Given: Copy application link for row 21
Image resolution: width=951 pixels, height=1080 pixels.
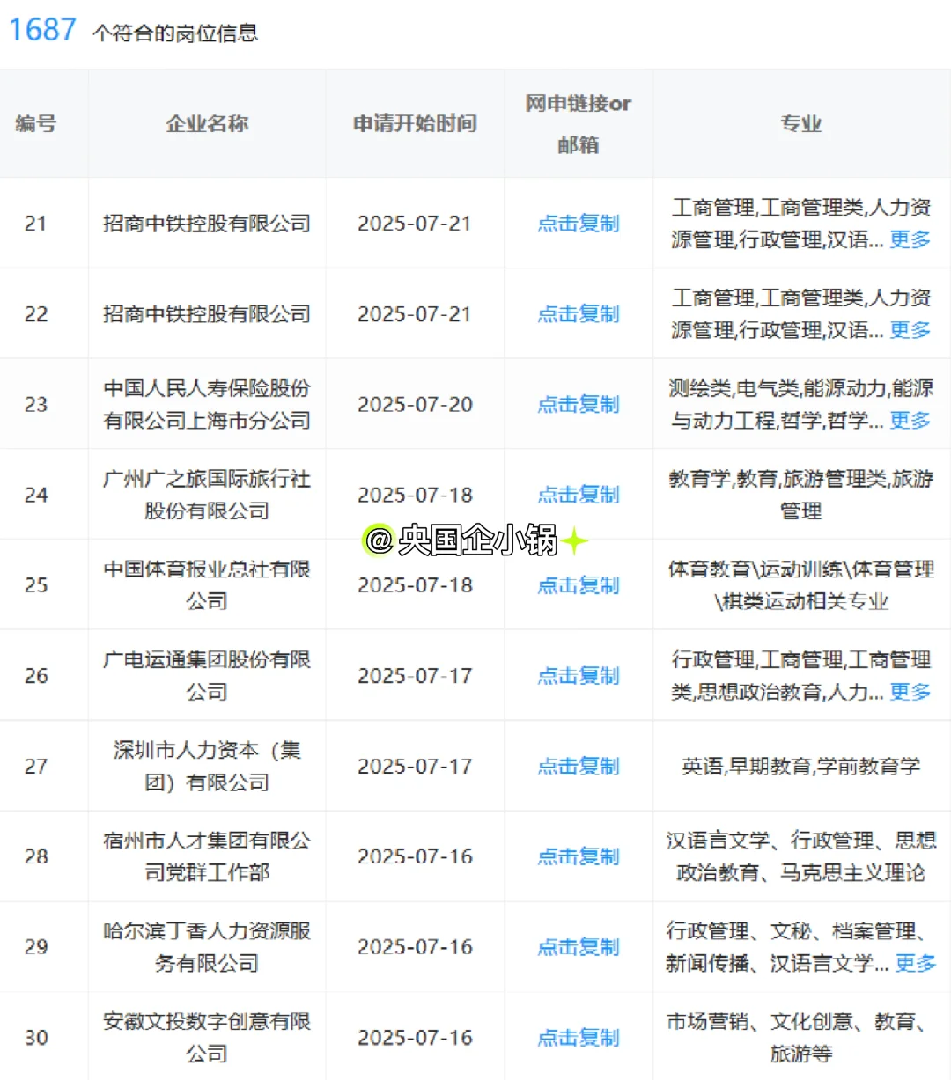Looking at the screenshot, I should tap(579, 224).
